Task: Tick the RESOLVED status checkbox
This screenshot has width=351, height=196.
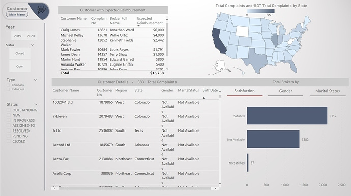Action: [x=9, y=130]
